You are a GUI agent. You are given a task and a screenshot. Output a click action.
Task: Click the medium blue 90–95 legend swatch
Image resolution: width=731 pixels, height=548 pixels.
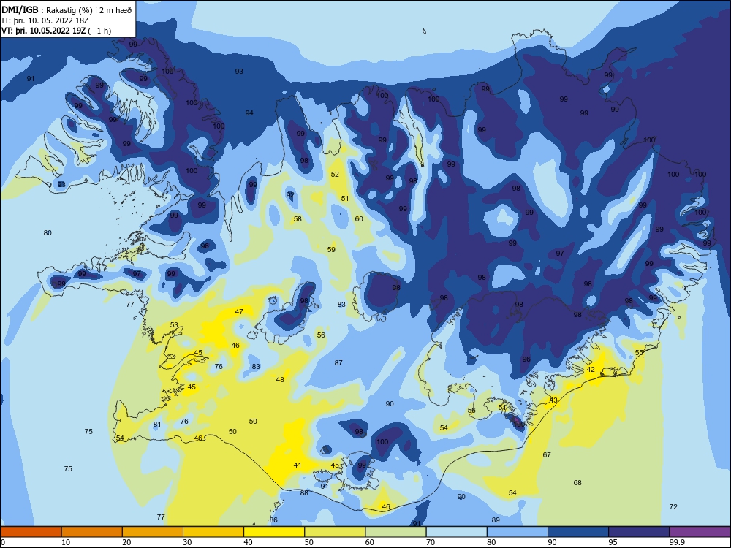coord(578,532)
